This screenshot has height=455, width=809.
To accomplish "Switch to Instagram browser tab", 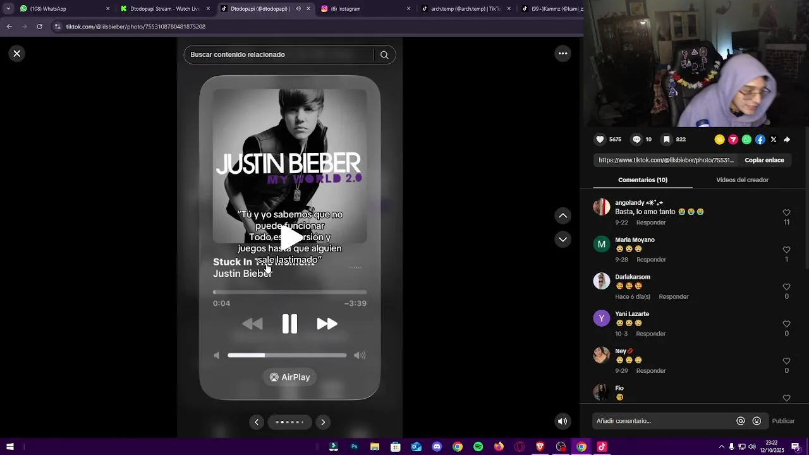I will tap(367, 9).
